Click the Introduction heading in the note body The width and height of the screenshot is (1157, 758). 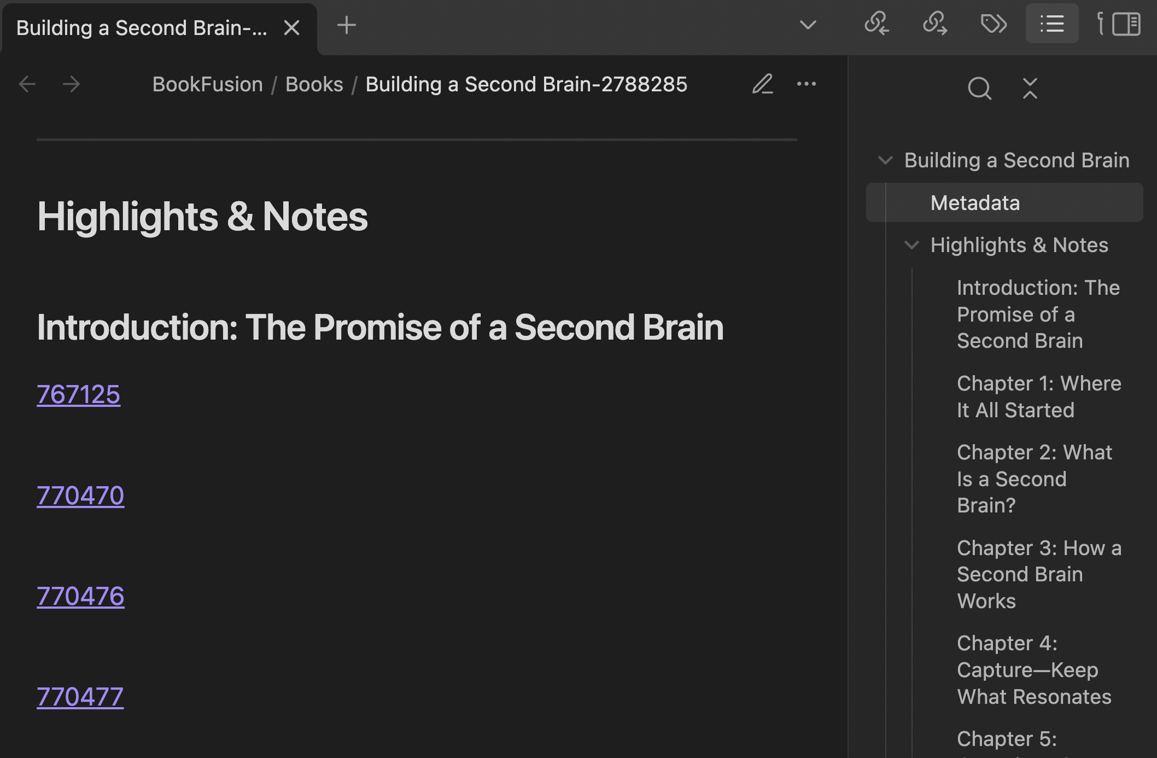(x=380, y=327)
